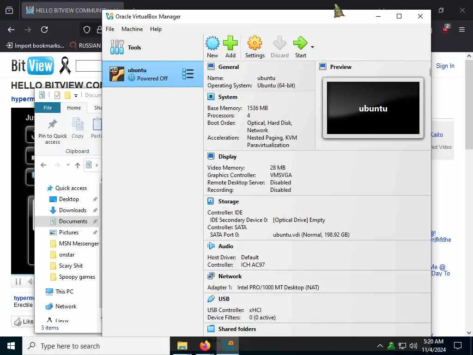This screenshot has width=473, height=355.
Task: Click the Windows Start button
Action: pyautogui.click(x=11, y=346)
